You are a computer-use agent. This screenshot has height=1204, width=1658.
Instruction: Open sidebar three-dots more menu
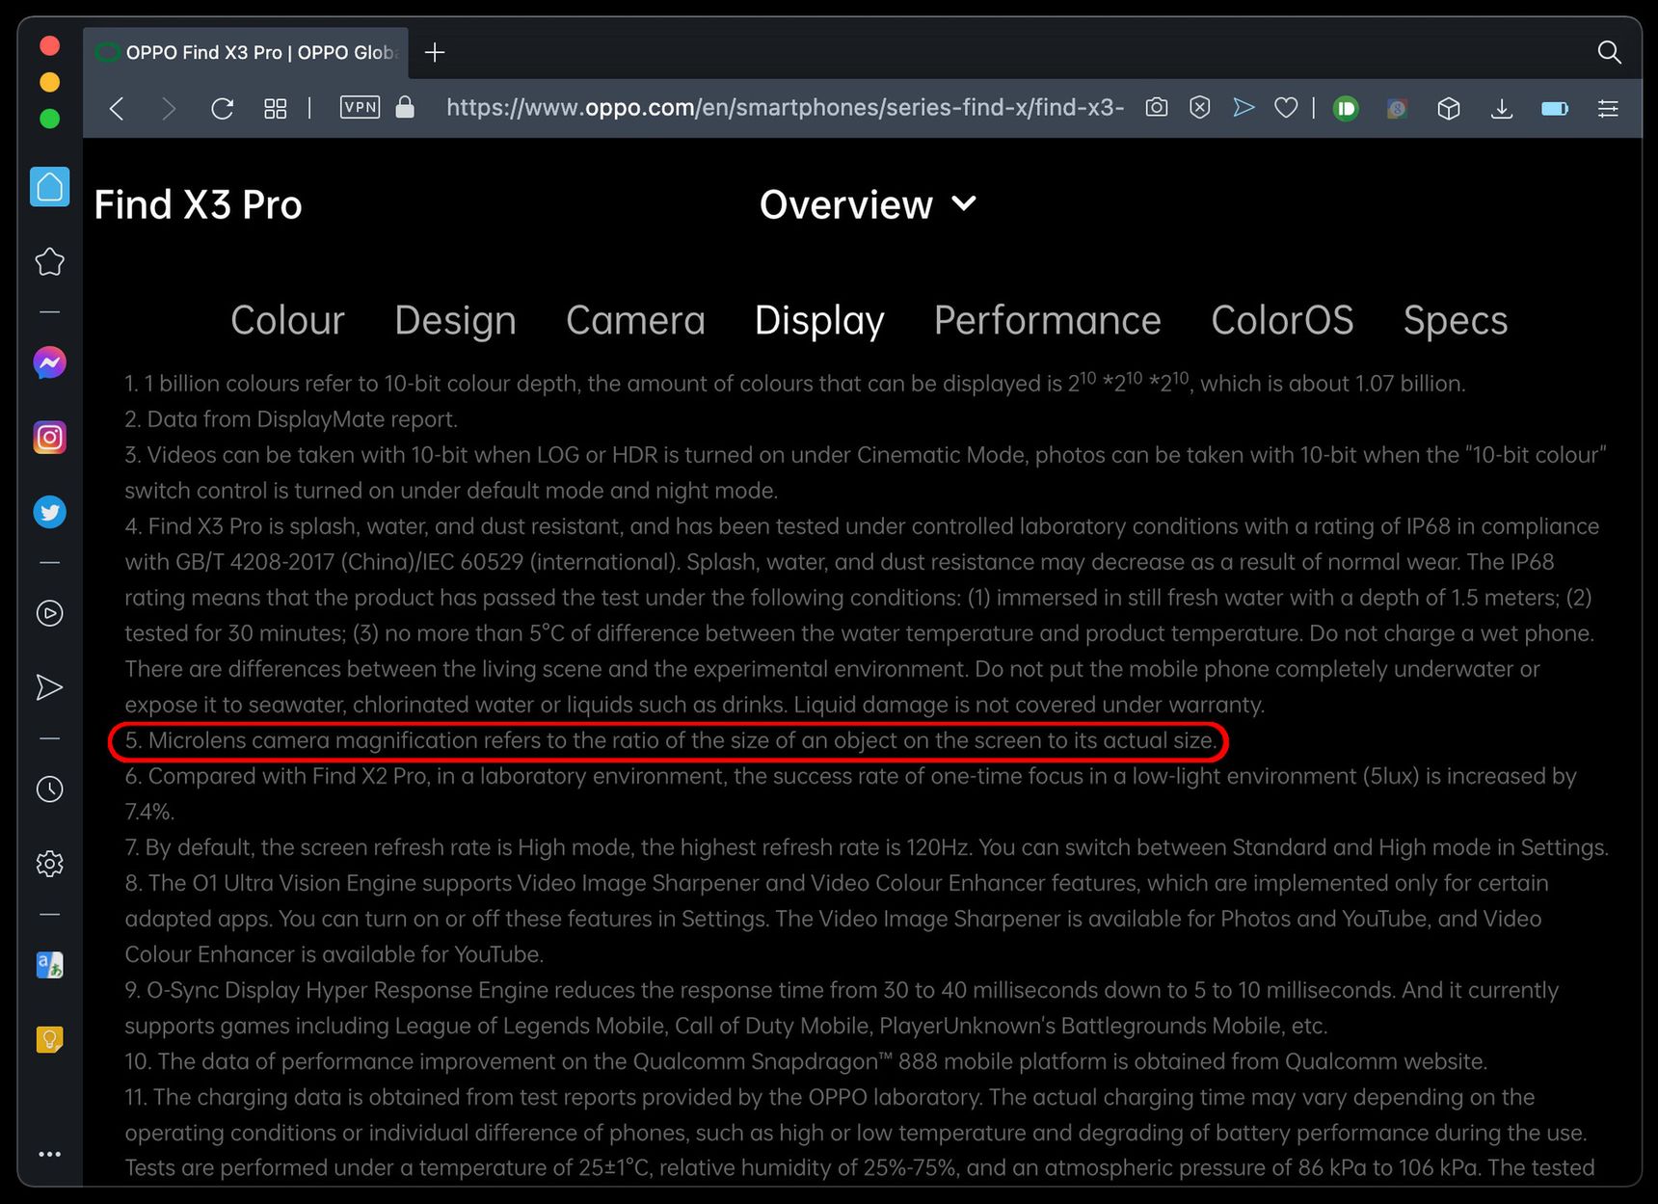point(50,1154)
